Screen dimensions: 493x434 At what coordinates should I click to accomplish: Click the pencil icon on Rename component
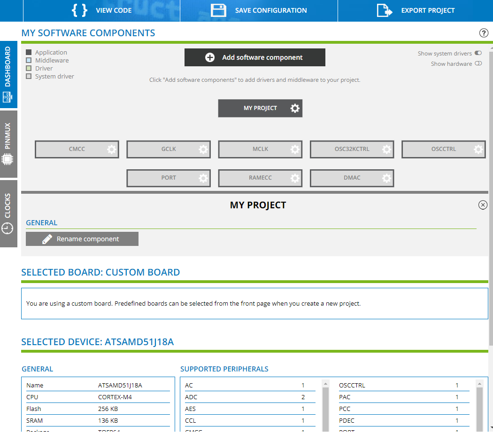pos(47,239)
